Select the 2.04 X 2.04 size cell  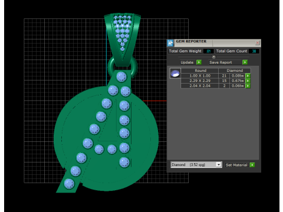click(x=200, y=86)
